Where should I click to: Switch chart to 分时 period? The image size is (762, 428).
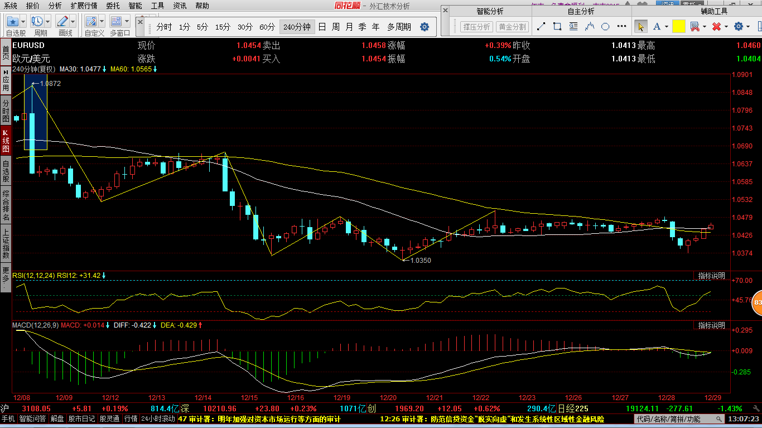[164, 27]
